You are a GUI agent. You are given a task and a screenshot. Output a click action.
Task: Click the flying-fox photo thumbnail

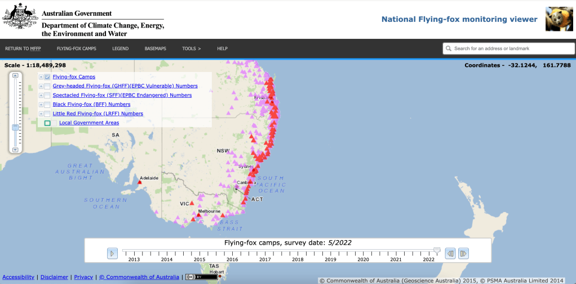tap(559, 19)
